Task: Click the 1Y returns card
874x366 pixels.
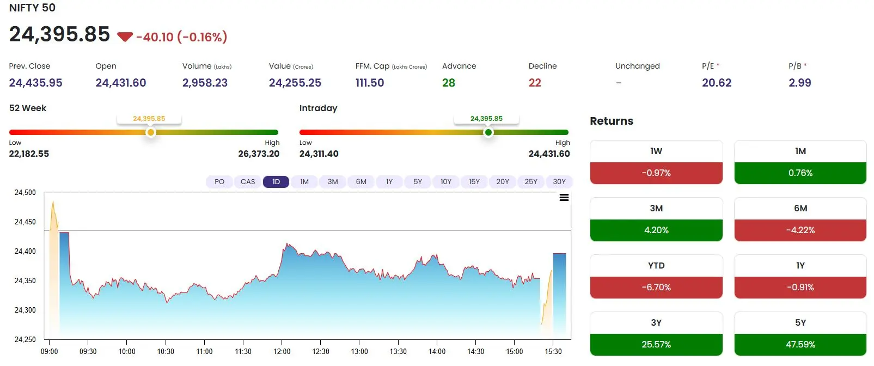Action: (x=800, y=277)
